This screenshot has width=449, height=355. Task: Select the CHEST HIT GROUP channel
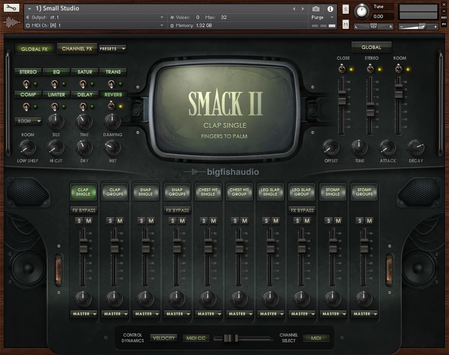coord(239,192)
